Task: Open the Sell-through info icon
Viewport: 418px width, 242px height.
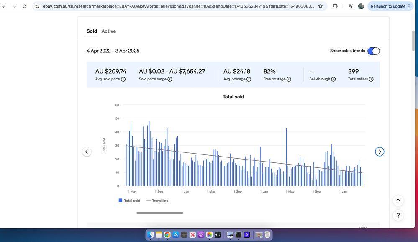Action: pos(333,79)
